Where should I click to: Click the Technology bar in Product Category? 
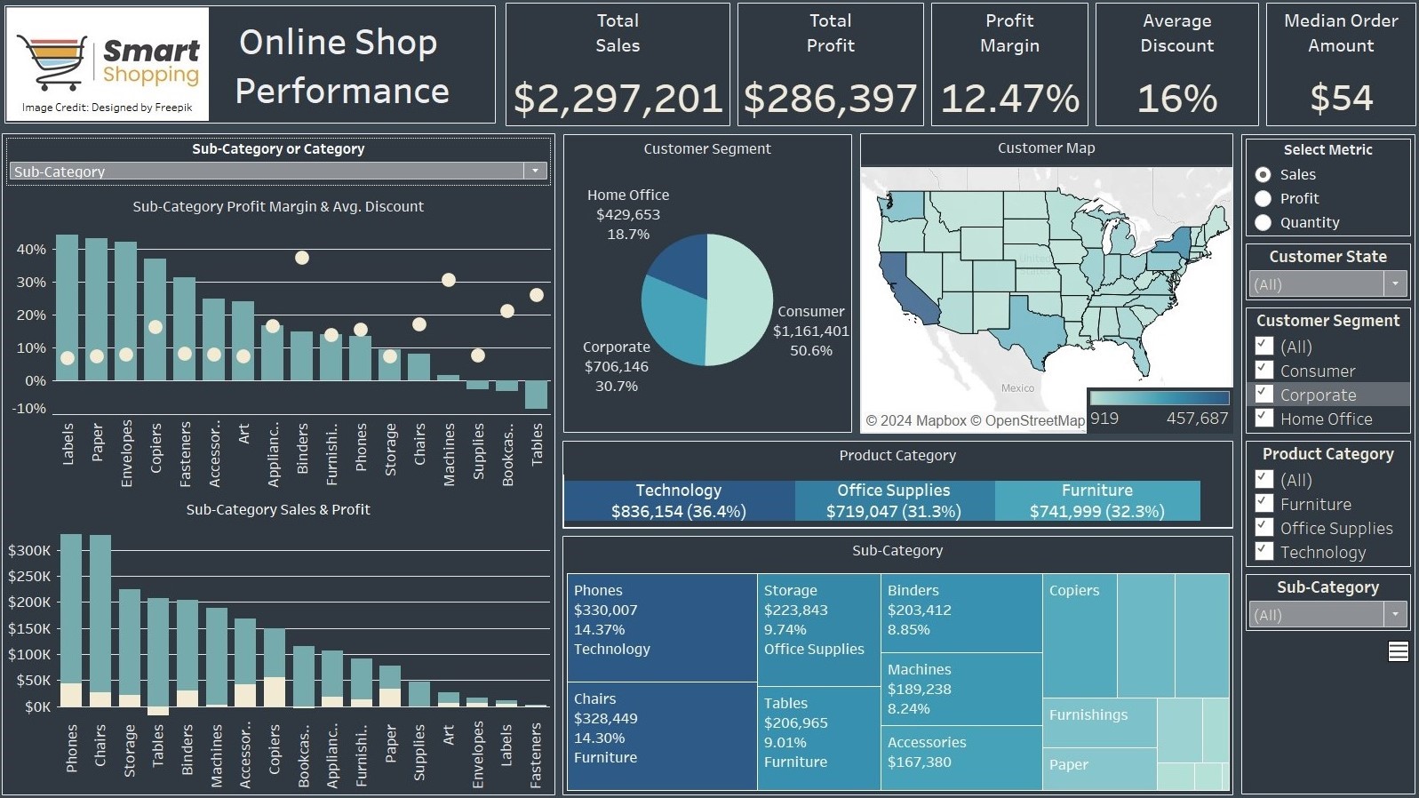(679, 501)
